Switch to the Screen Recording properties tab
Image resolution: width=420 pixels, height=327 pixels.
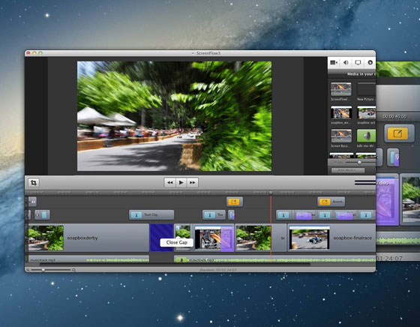pyautogui.click(x=358, y=62)
